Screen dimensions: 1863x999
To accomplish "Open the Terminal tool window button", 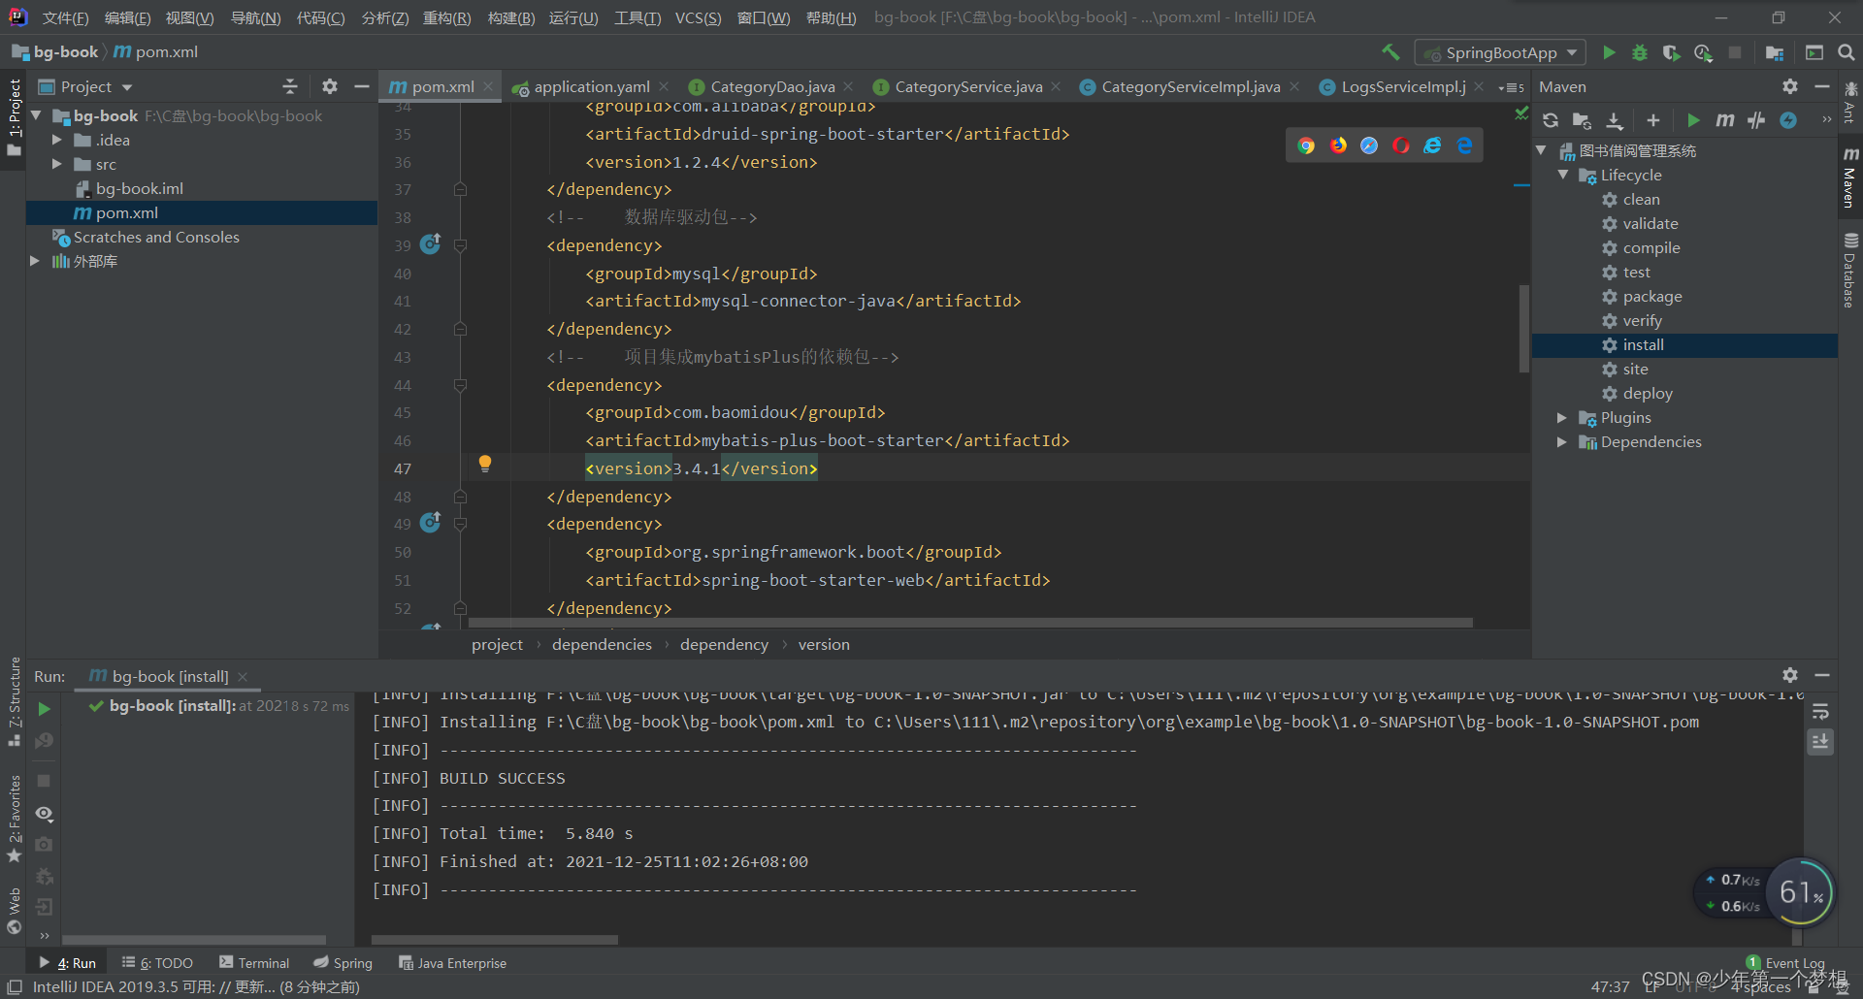I will [254, 962].
